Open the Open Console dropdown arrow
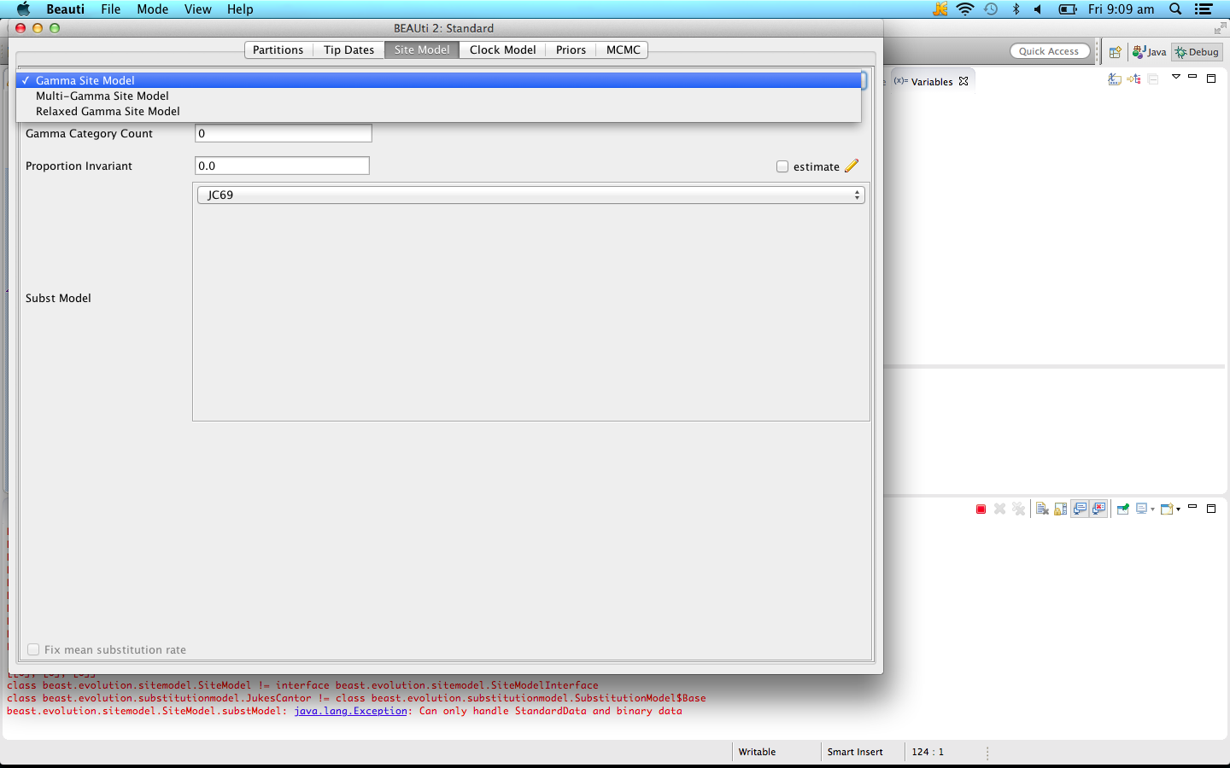The image size is (1230, 768). click(x=1178, y=510)
